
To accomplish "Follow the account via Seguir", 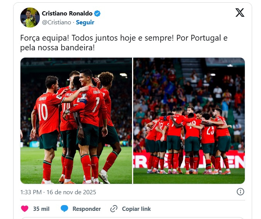I will point(85,22).
